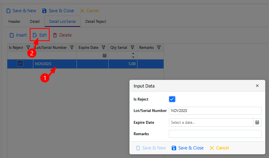
Task: Sort by Qty Serial column header
Action: [119, 48]
